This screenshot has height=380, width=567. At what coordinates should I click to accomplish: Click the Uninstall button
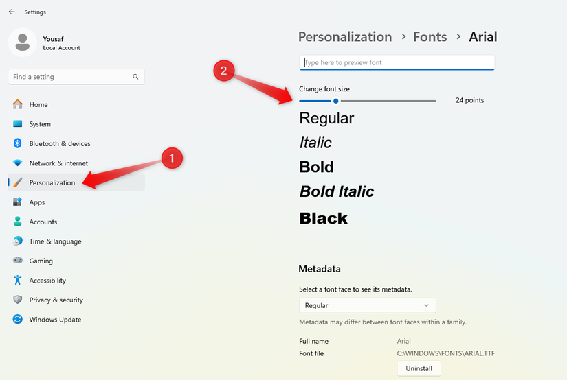click(419, 368)
